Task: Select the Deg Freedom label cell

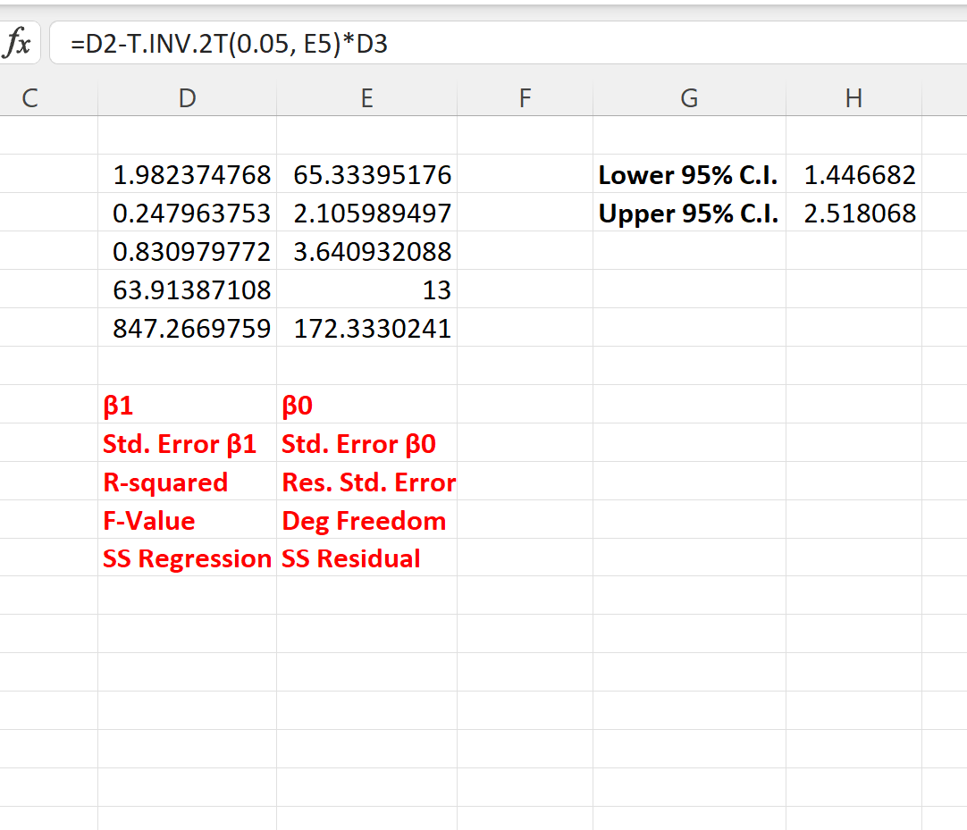Action: point(366,521)
